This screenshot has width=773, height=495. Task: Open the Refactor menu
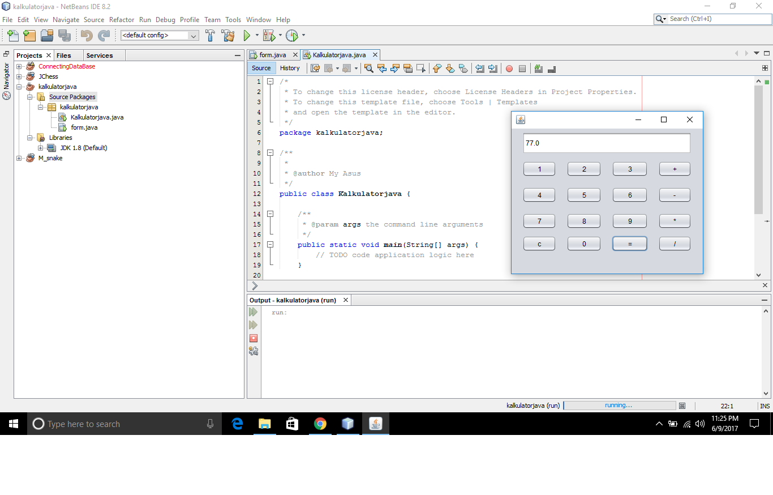click(x=122, y=19)
